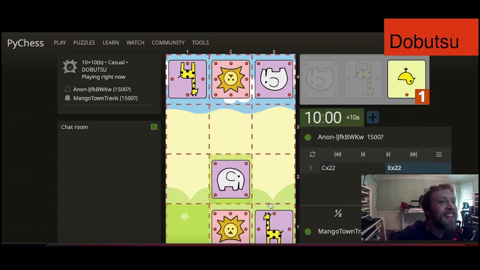Open the LEARN menu
The height and width of the screenshot is (270, 480).
tap(111, 42)
